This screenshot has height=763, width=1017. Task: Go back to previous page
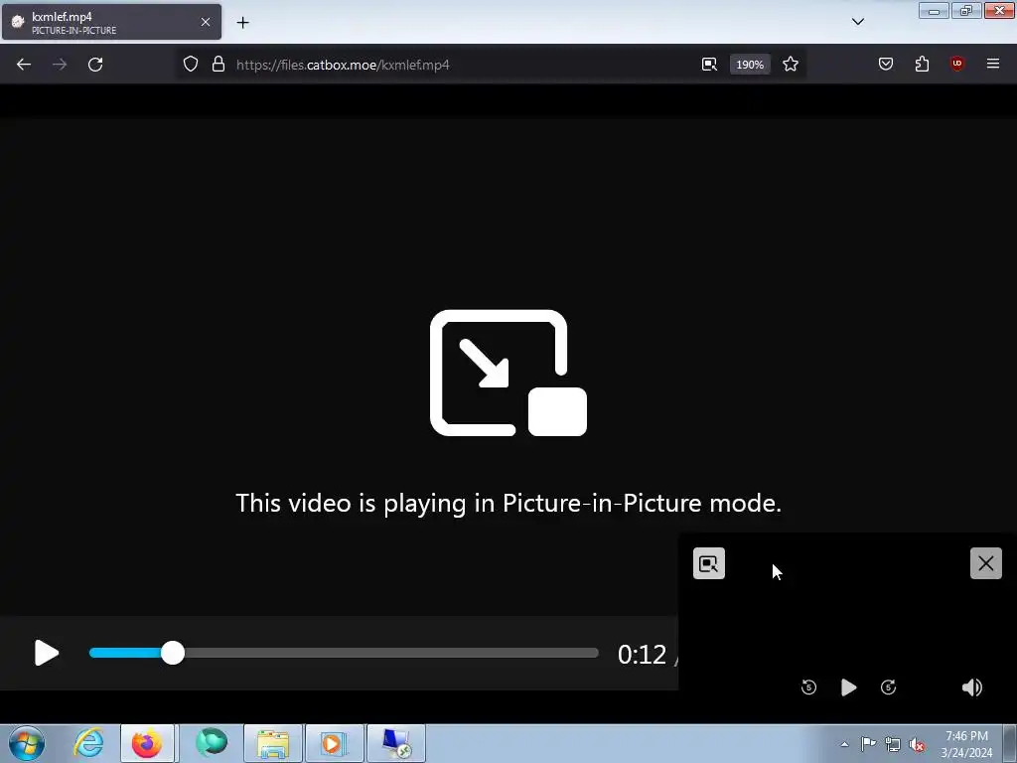click(x=24, y=65)
